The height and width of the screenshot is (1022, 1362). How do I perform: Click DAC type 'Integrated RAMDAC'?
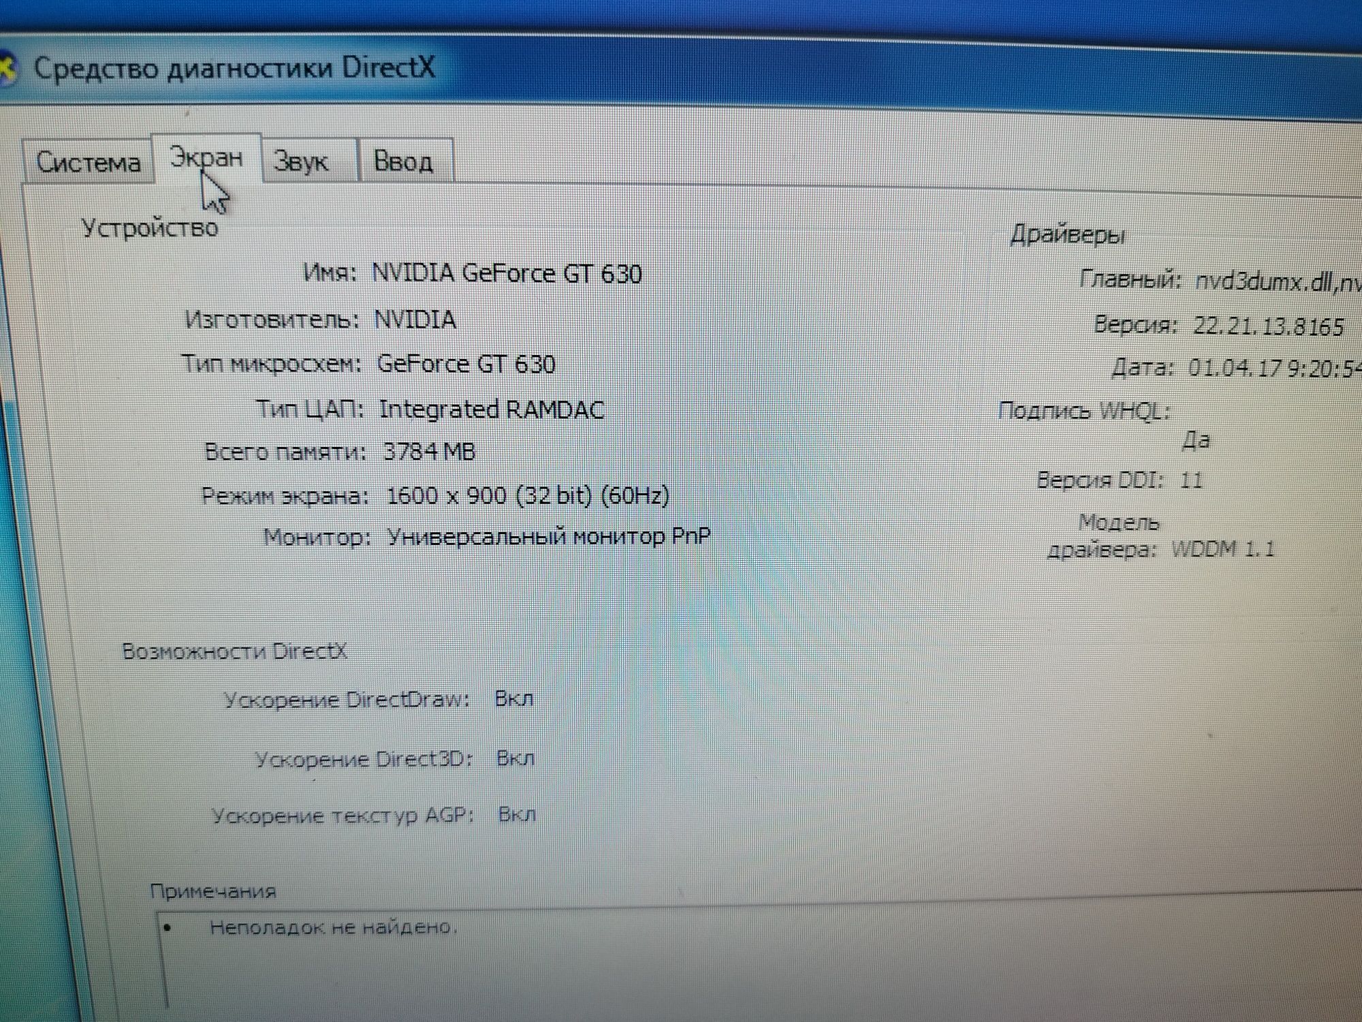492,409
